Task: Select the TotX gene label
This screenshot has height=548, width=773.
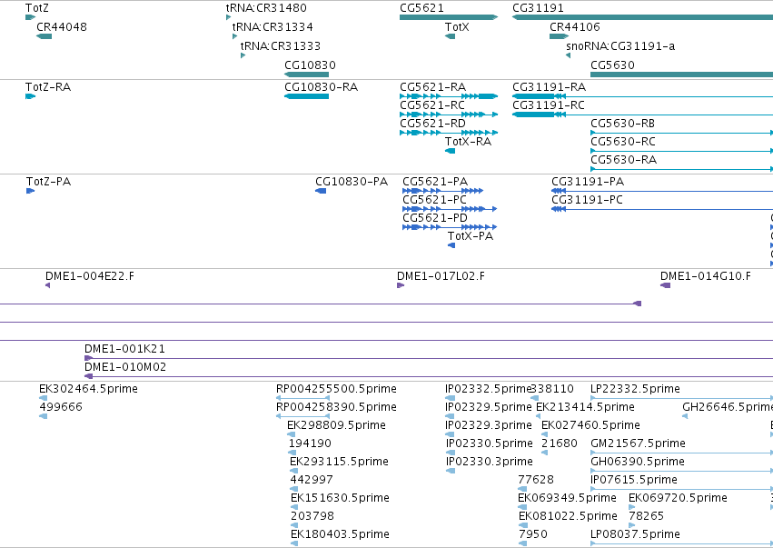Action: (457, 26)
